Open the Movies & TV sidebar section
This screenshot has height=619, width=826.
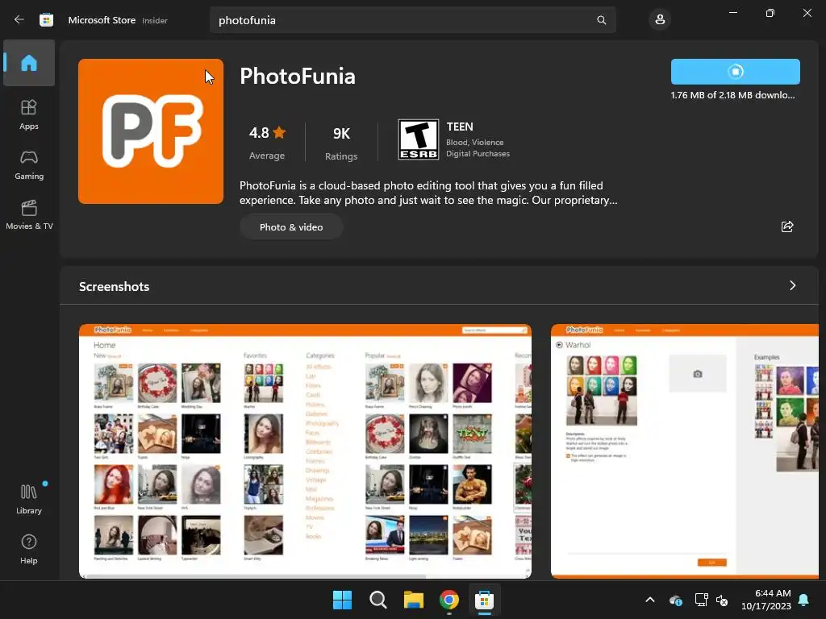pos(29,214)
